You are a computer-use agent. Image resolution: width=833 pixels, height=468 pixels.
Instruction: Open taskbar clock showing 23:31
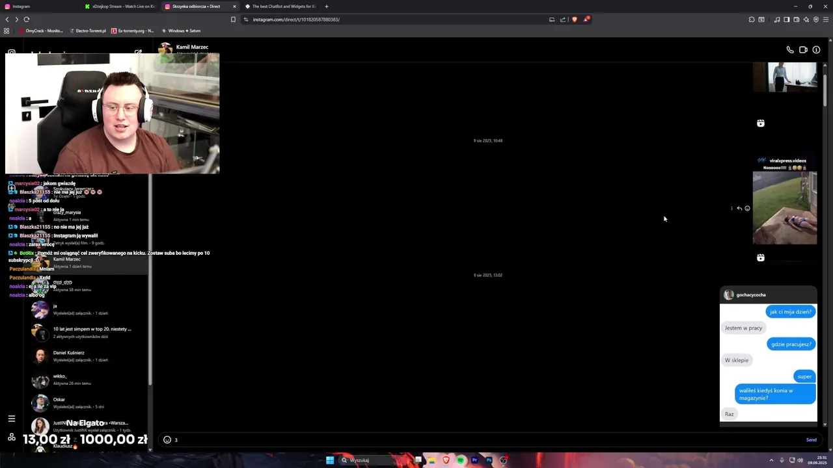coord(817,460)
